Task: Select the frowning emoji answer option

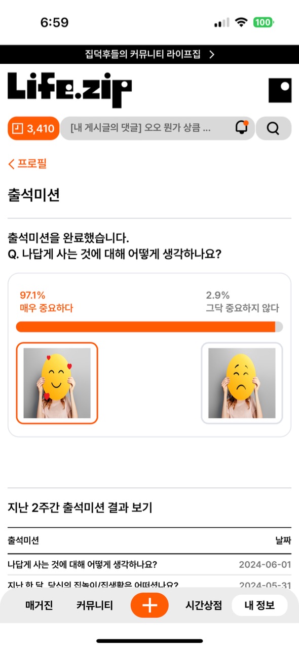Action: point(242,383)
